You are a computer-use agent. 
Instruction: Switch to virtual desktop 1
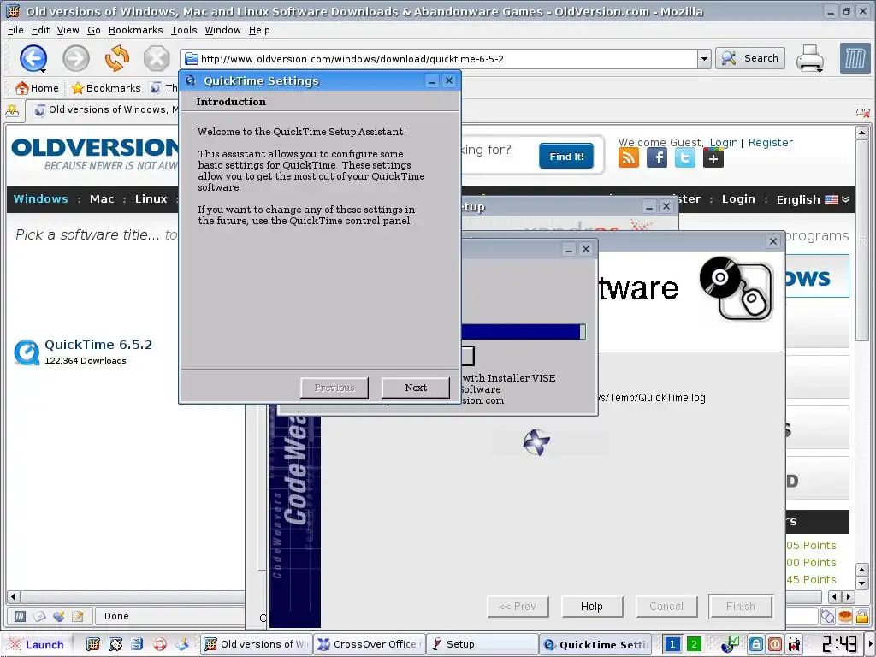(672, 644)
